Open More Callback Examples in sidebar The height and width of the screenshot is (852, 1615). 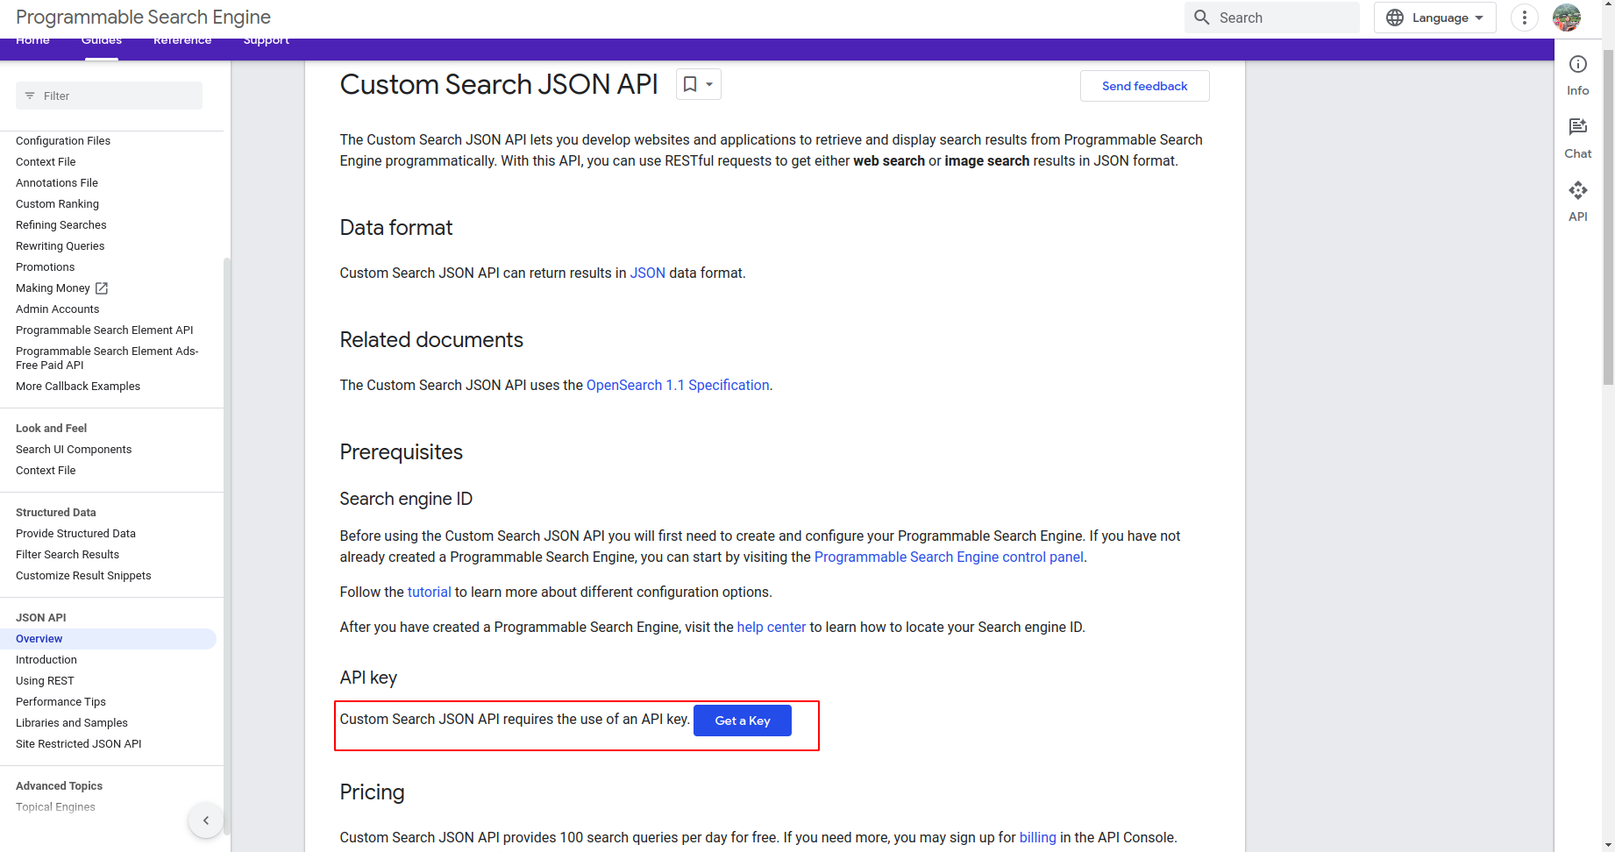(78, 387)
